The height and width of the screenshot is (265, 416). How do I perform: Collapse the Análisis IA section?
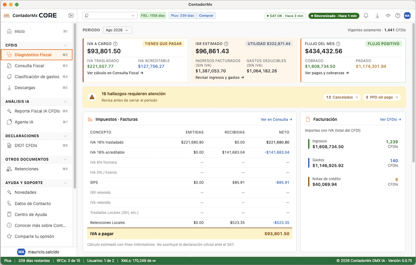(65, 102)
